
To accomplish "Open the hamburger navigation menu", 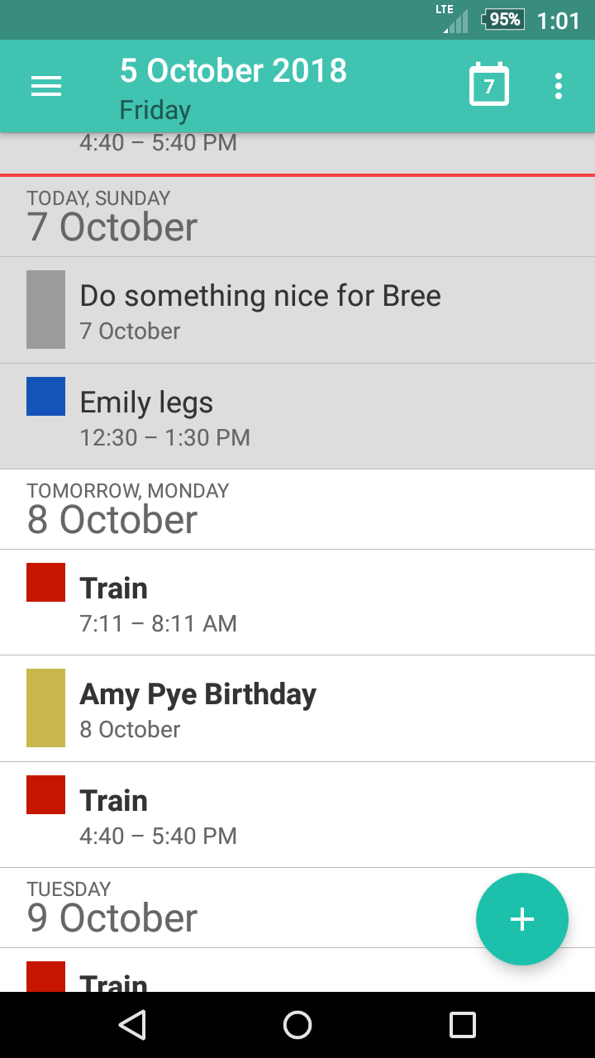I will click(46, 86).
